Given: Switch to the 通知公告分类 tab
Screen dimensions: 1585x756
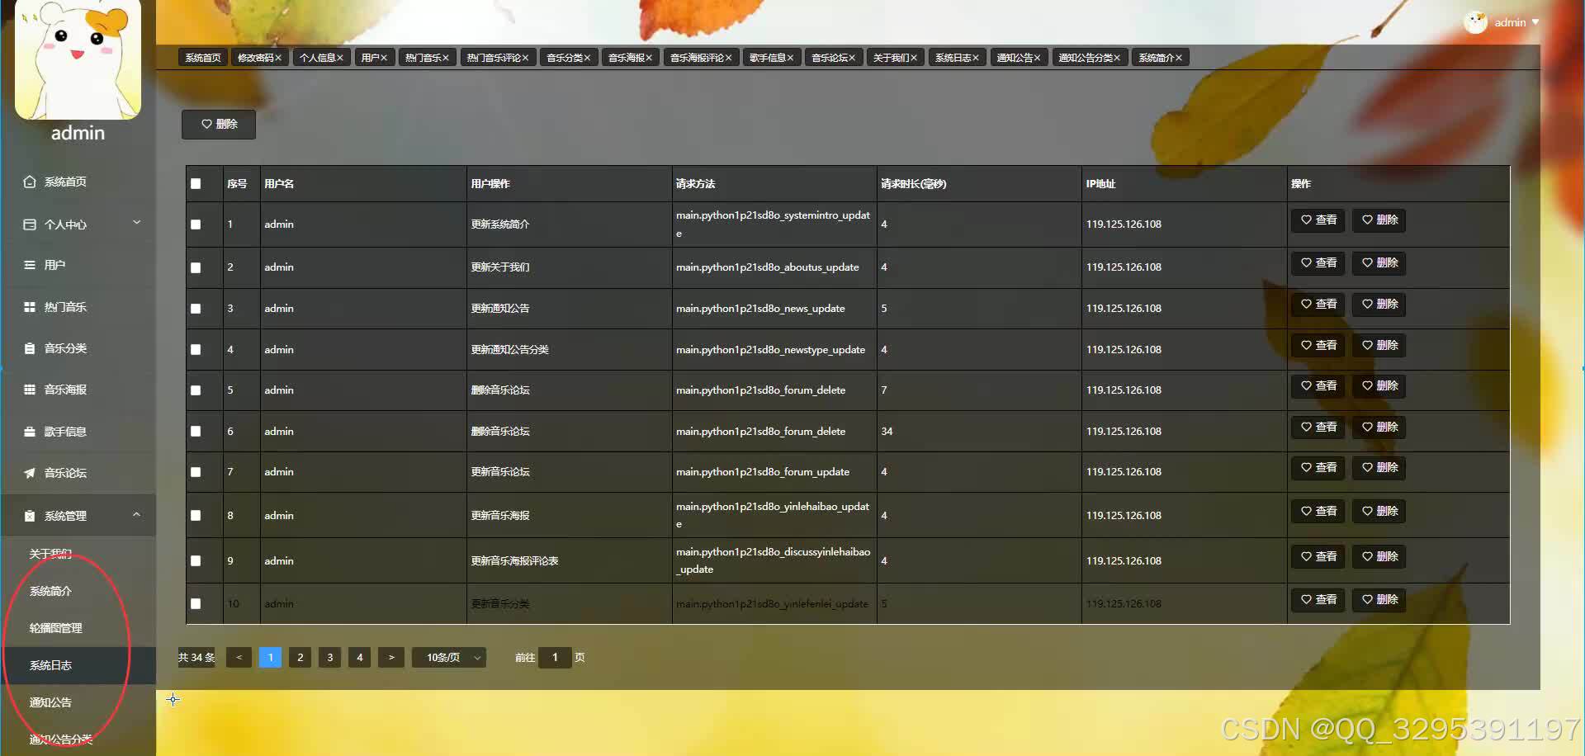Looking at the screenshot, I should [x=1090, y=58].
